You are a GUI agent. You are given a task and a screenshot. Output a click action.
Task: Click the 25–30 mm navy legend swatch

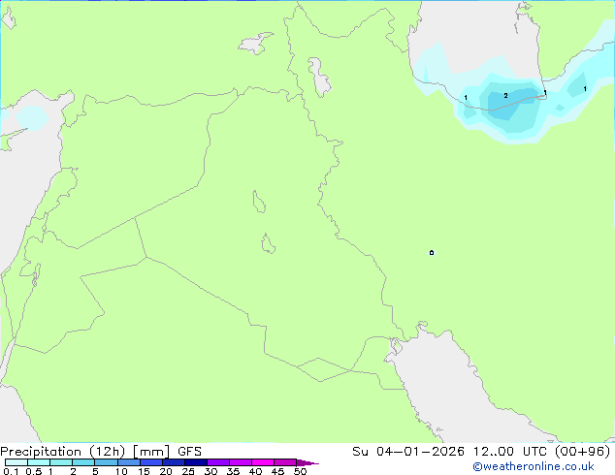195,462
